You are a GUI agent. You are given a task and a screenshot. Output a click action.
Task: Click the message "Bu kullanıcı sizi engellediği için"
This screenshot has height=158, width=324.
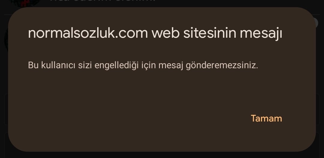[x=92, y=66]
